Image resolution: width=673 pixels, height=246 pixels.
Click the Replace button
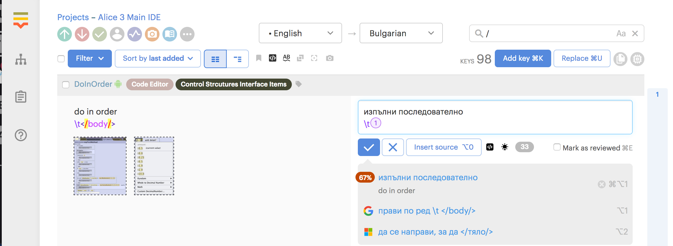click(x=582, y=58)
